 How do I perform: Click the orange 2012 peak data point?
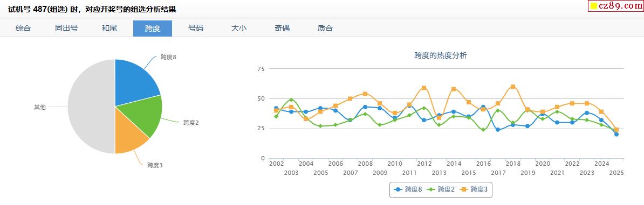pos(424,88)
